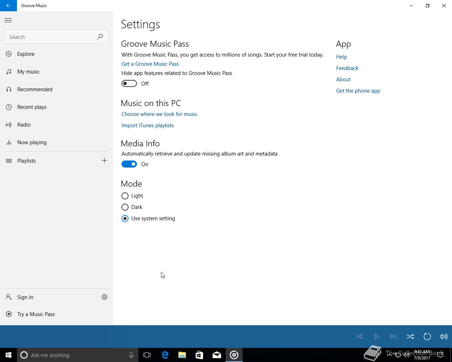Screen dimensions: 452x362
Task: Open Mail app from taskbar
Action: coord(217,355)
